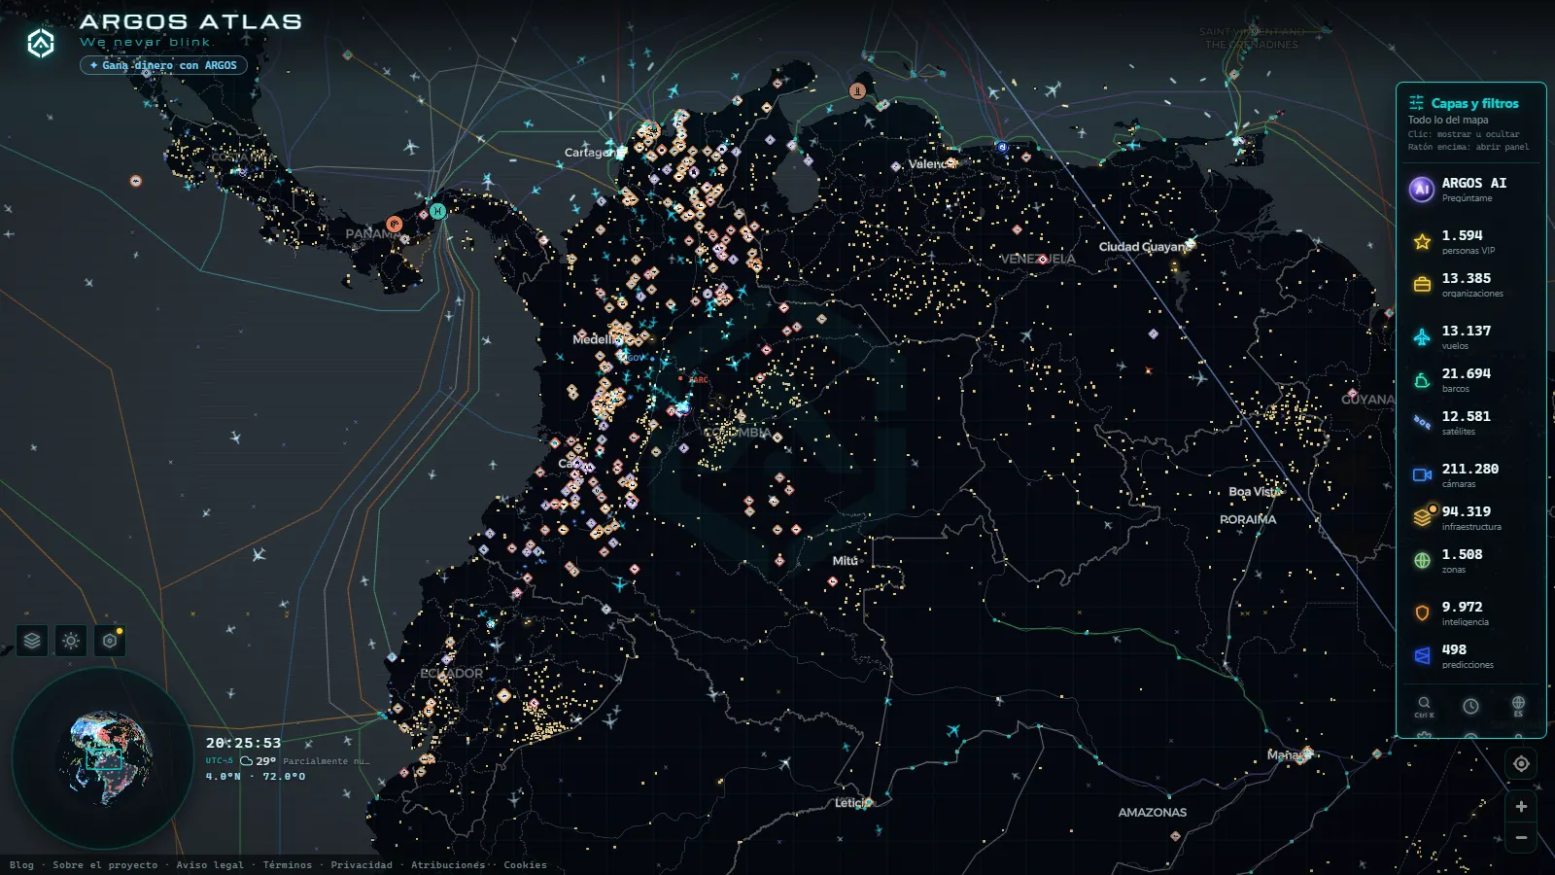Click the ARGOS ATLAS logo icon
Screen dimensions: 1555x875
tap(41, 43)
